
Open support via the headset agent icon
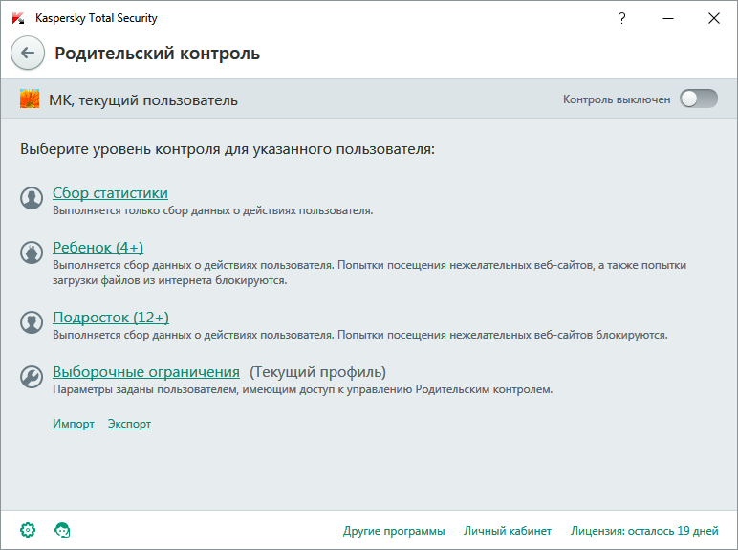click(62, 530)
